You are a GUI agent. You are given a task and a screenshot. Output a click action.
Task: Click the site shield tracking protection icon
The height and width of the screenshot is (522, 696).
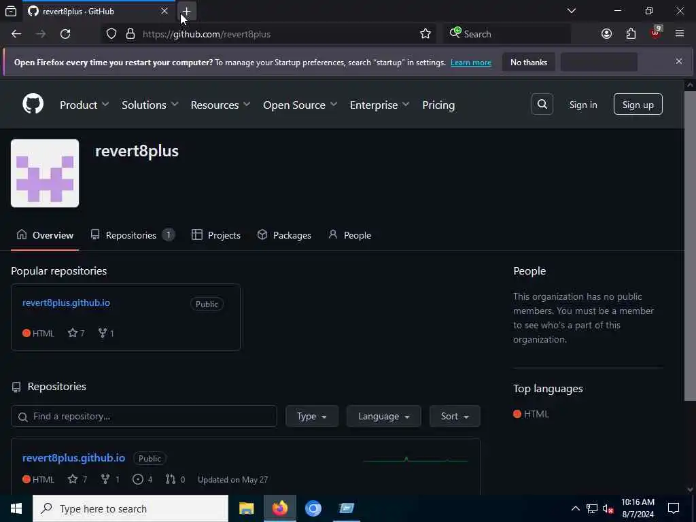point(111,34)
